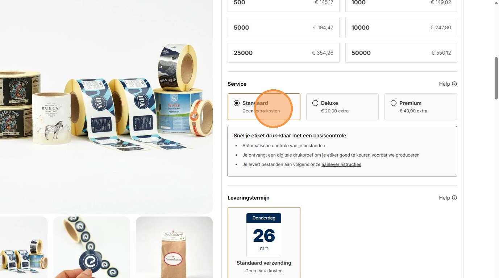Click the Help text beside Service
Viewport: 499px width, 278px height.
click(x=444, y=84)
